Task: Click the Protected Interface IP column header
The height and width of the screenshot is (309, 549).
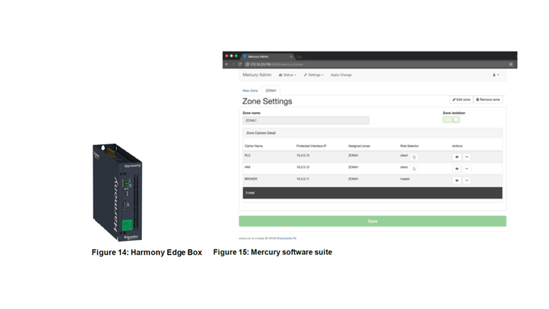Action: 311,146
